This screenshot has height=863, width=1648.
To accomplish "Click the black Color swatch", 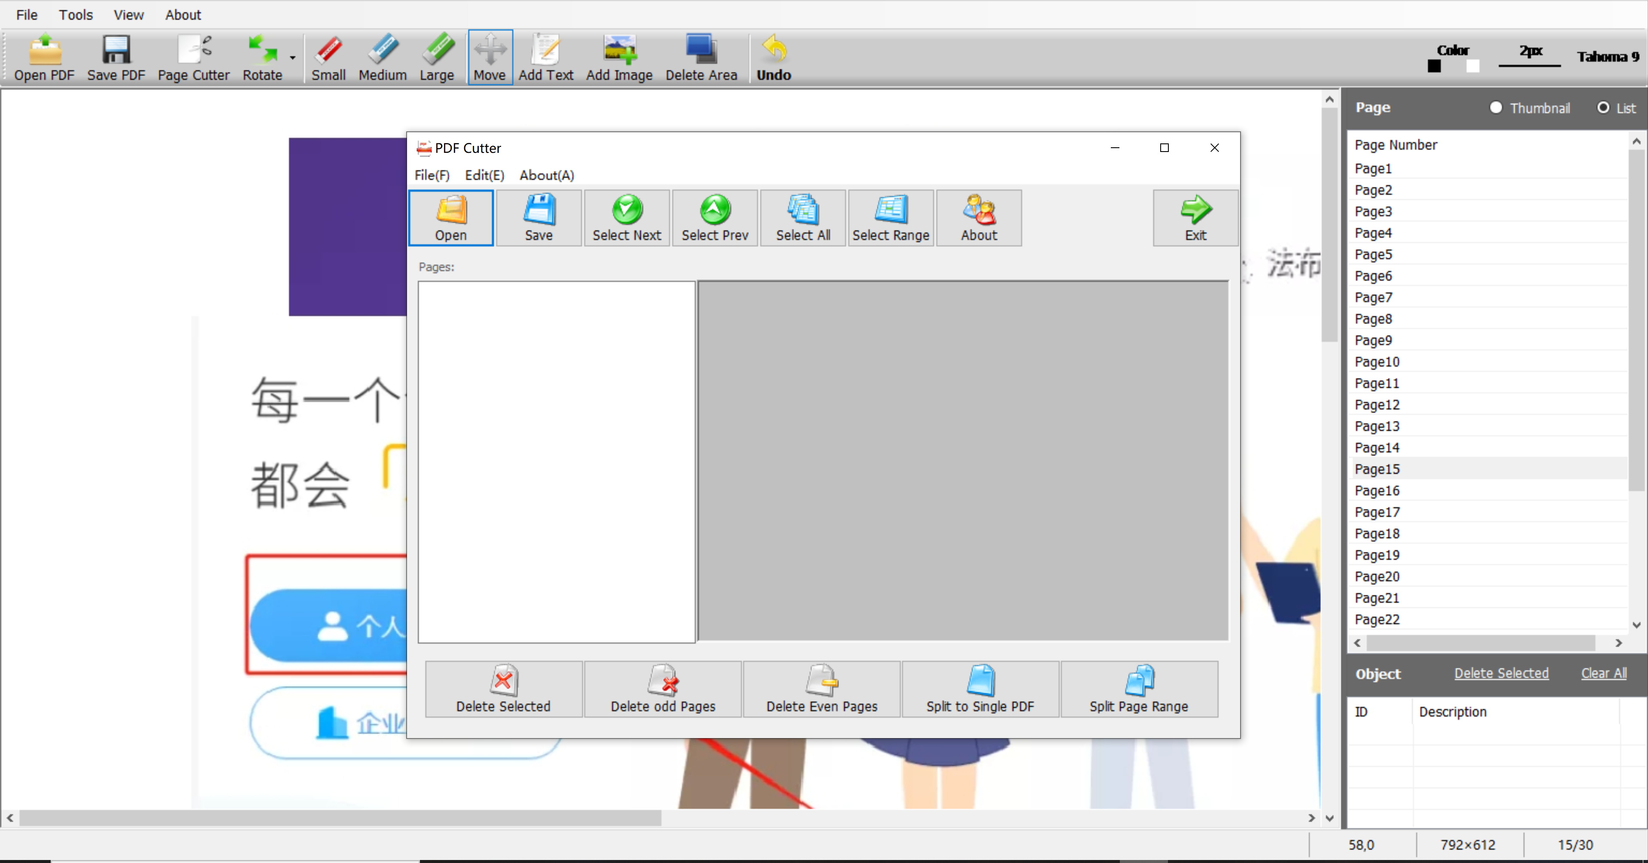I will click(x=1434, y=66).
